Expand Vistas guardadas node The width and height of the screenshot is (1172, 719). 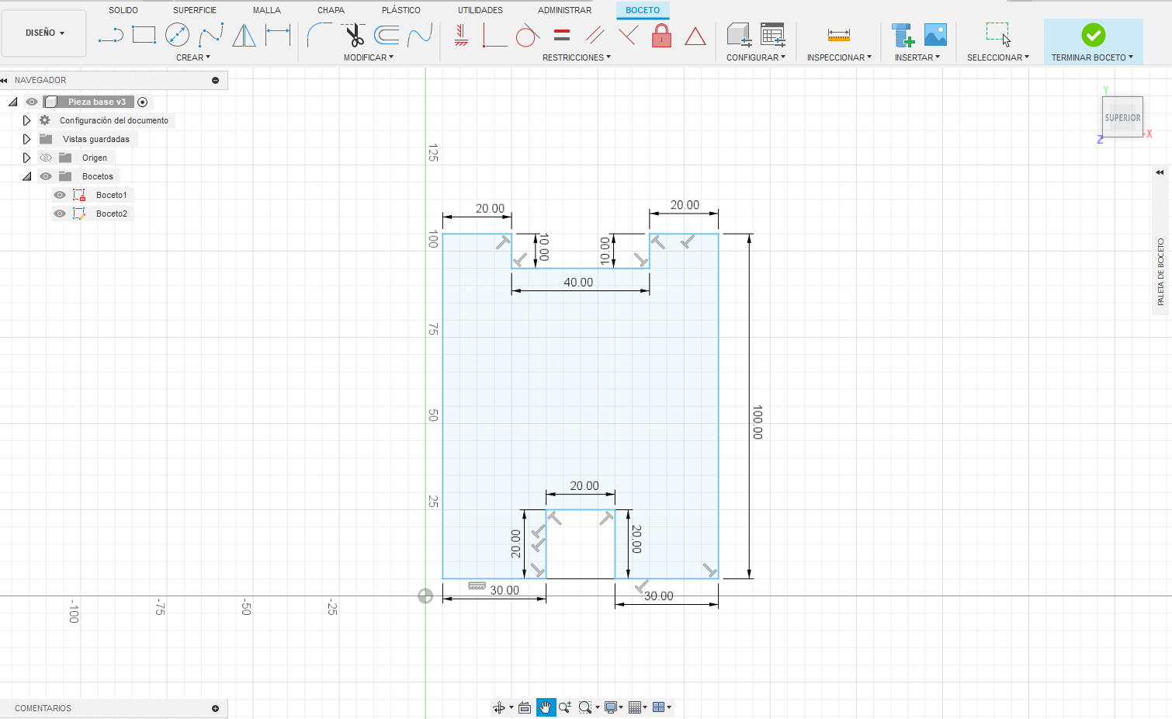click(26, 139)
